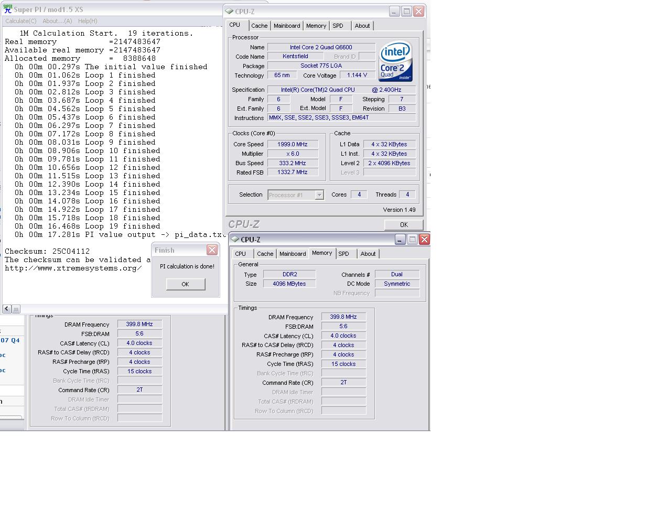Viewport: 668px width, 519px height.
Task: Click the Core Speed value 1999.0 MHz
Action: coord(293,144)
